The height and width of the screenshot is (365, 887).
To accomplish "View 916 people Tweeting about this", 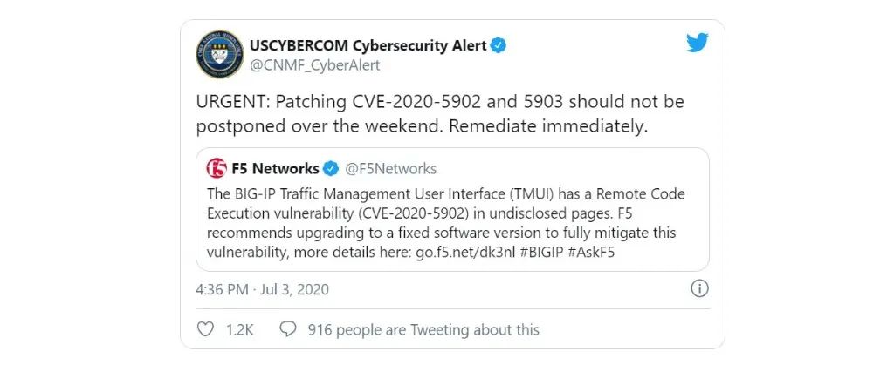I will pyautogui.click(x=423, y=329).
